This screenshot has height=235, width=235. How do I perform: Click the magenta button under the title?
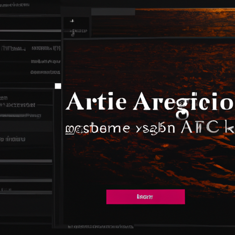[145, 196]
